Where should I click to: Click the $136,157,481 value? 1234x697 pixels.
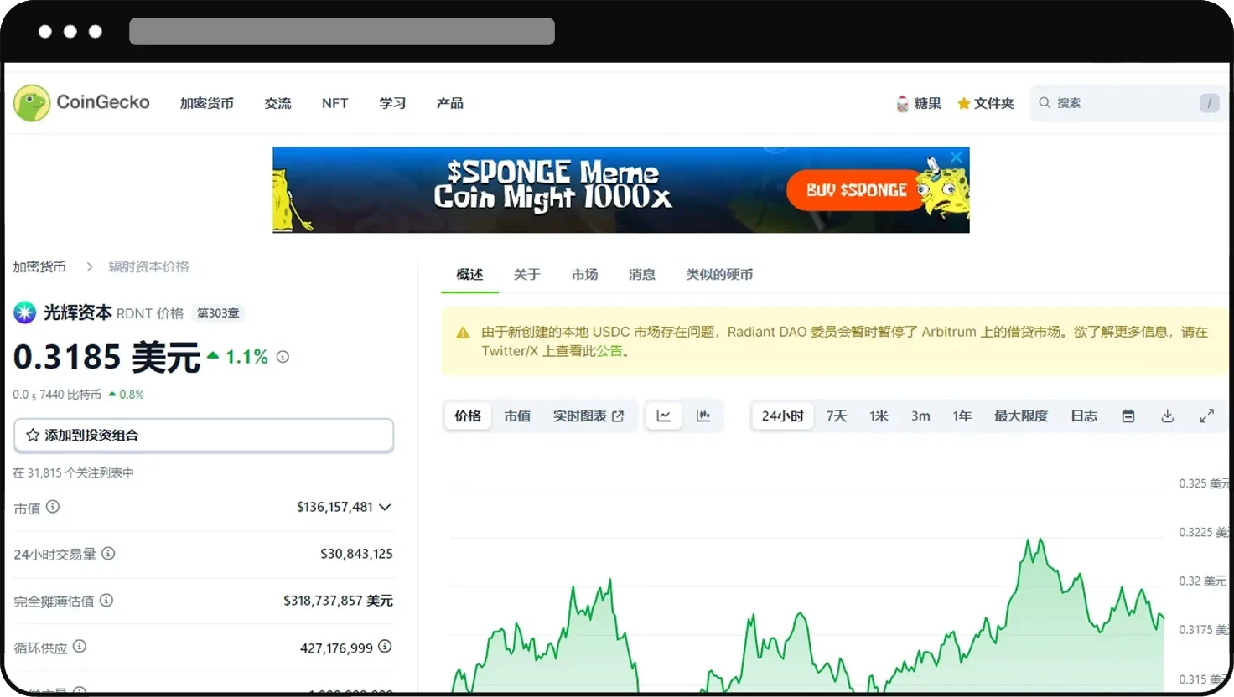(334, 507)
